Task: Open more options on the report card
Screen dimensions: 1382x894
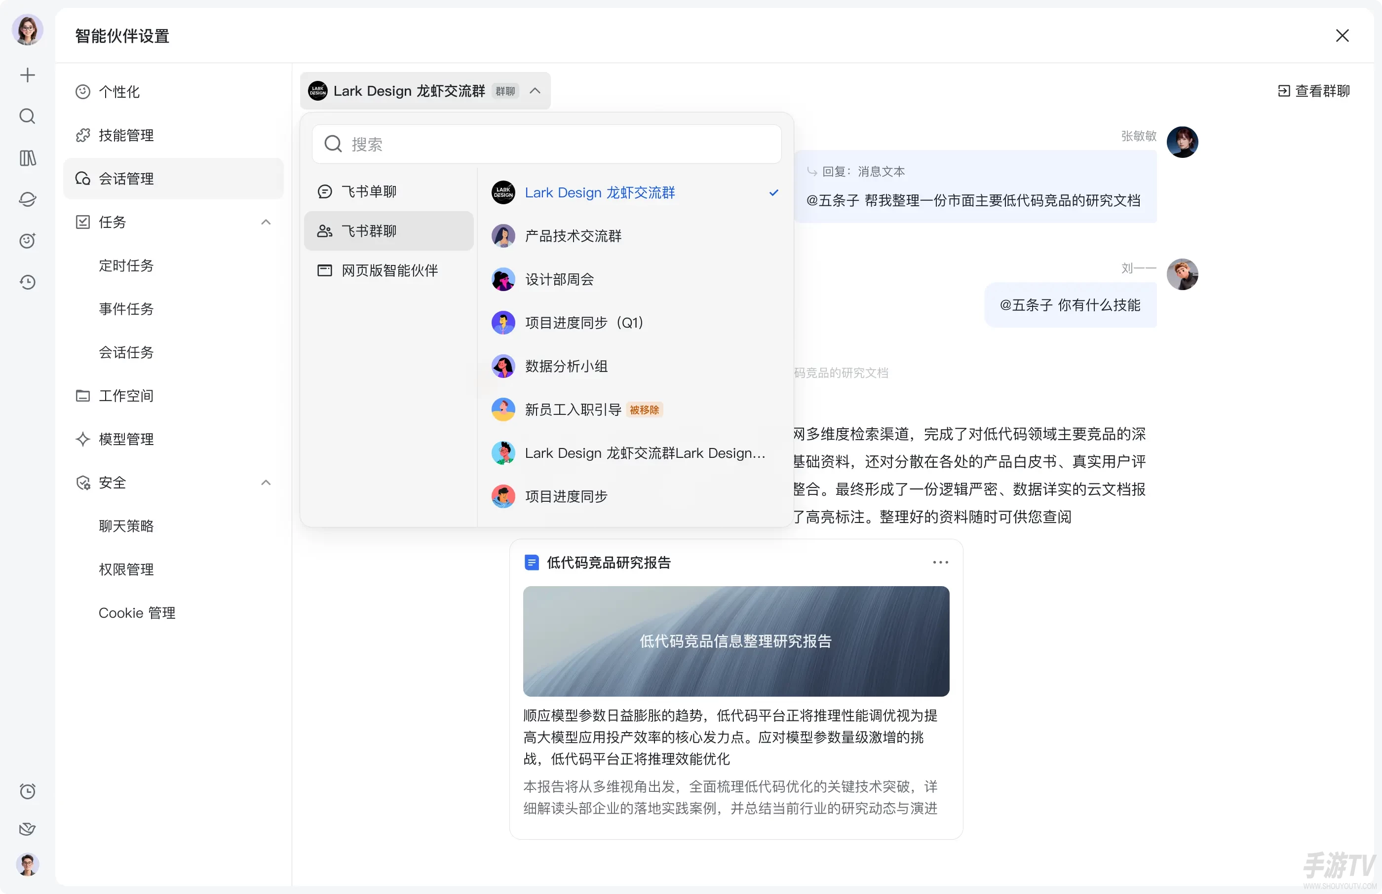Action: click(940, 562)
